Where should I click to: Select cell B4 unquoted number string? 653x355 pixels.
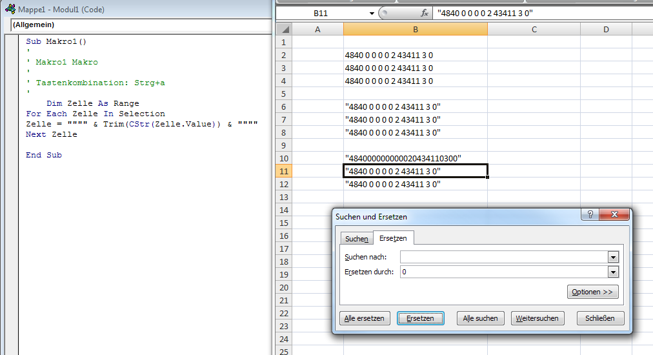(415, 81)
